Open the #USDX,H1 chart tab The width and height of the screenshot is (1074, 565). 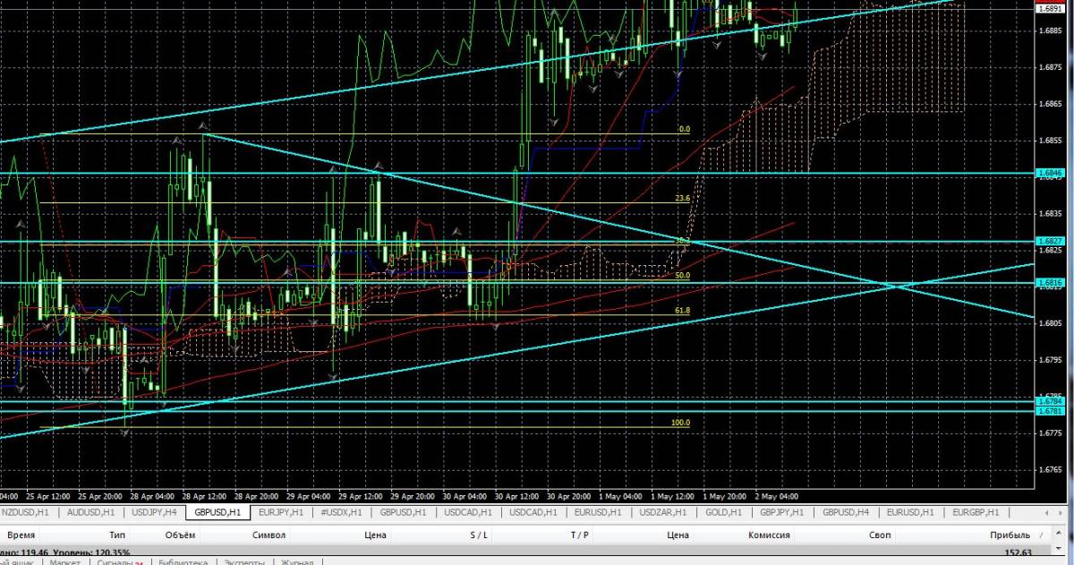click(x=341, y=513)
